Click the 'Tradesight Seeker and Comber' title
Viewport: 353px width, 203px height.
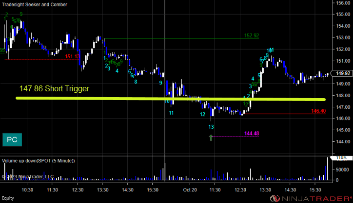35,4
